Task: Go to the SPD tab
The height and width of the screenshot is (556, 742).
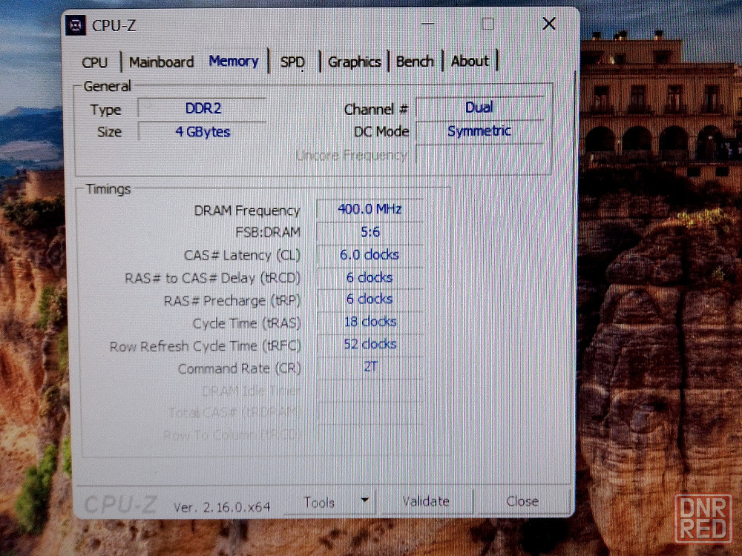Action: pos(292,62)
